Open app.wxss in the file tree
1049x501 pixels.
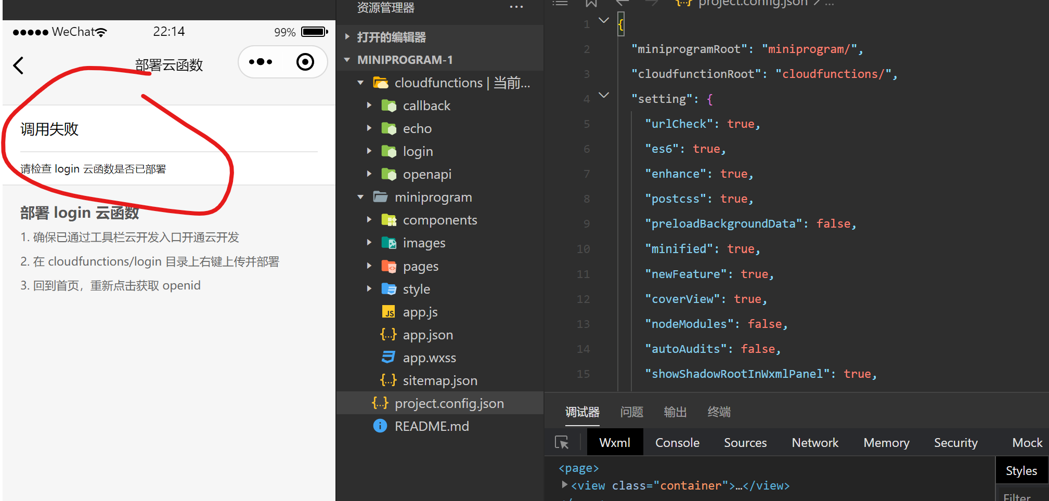point(430,358)
